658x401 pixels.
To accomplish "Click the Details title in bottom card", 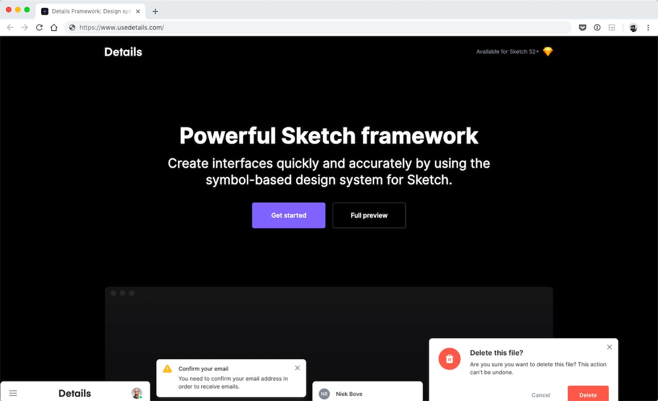I will [75, 393].
